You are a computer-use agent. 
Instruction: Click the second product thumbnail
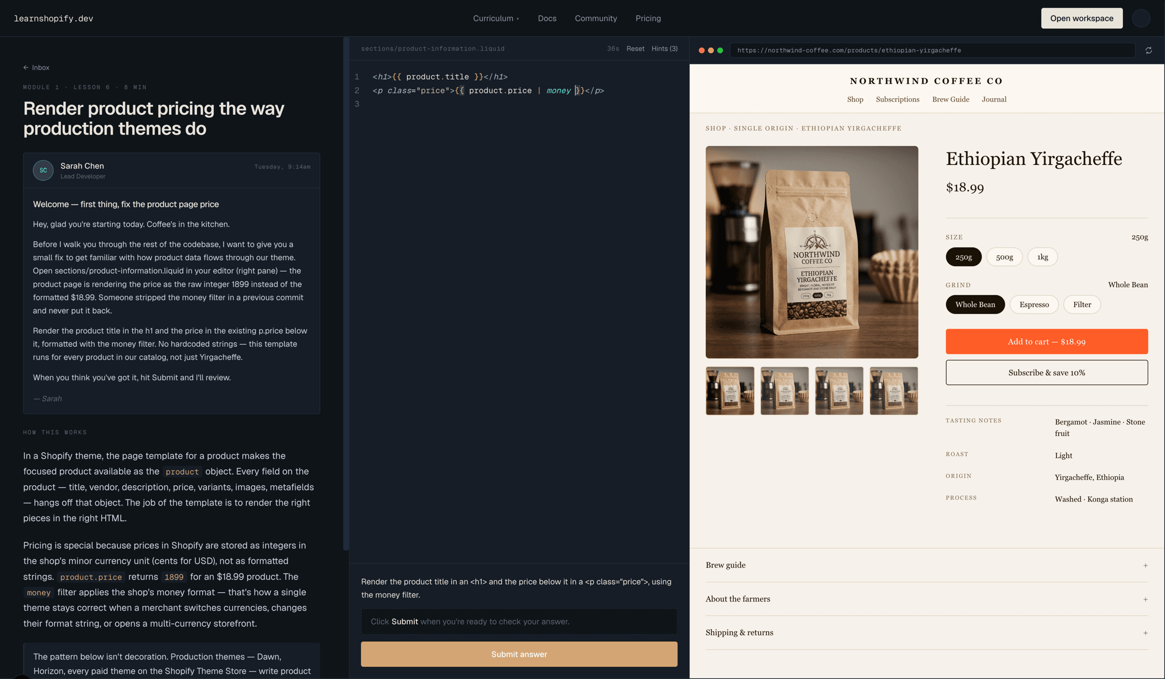(x=785, y=391)
